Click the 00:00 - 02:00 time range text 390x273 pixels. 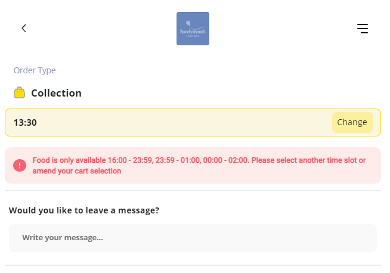[x=226, y=160]
